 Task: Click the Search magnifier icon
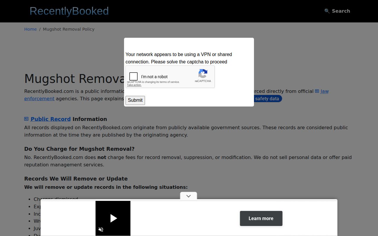point(327,11)
